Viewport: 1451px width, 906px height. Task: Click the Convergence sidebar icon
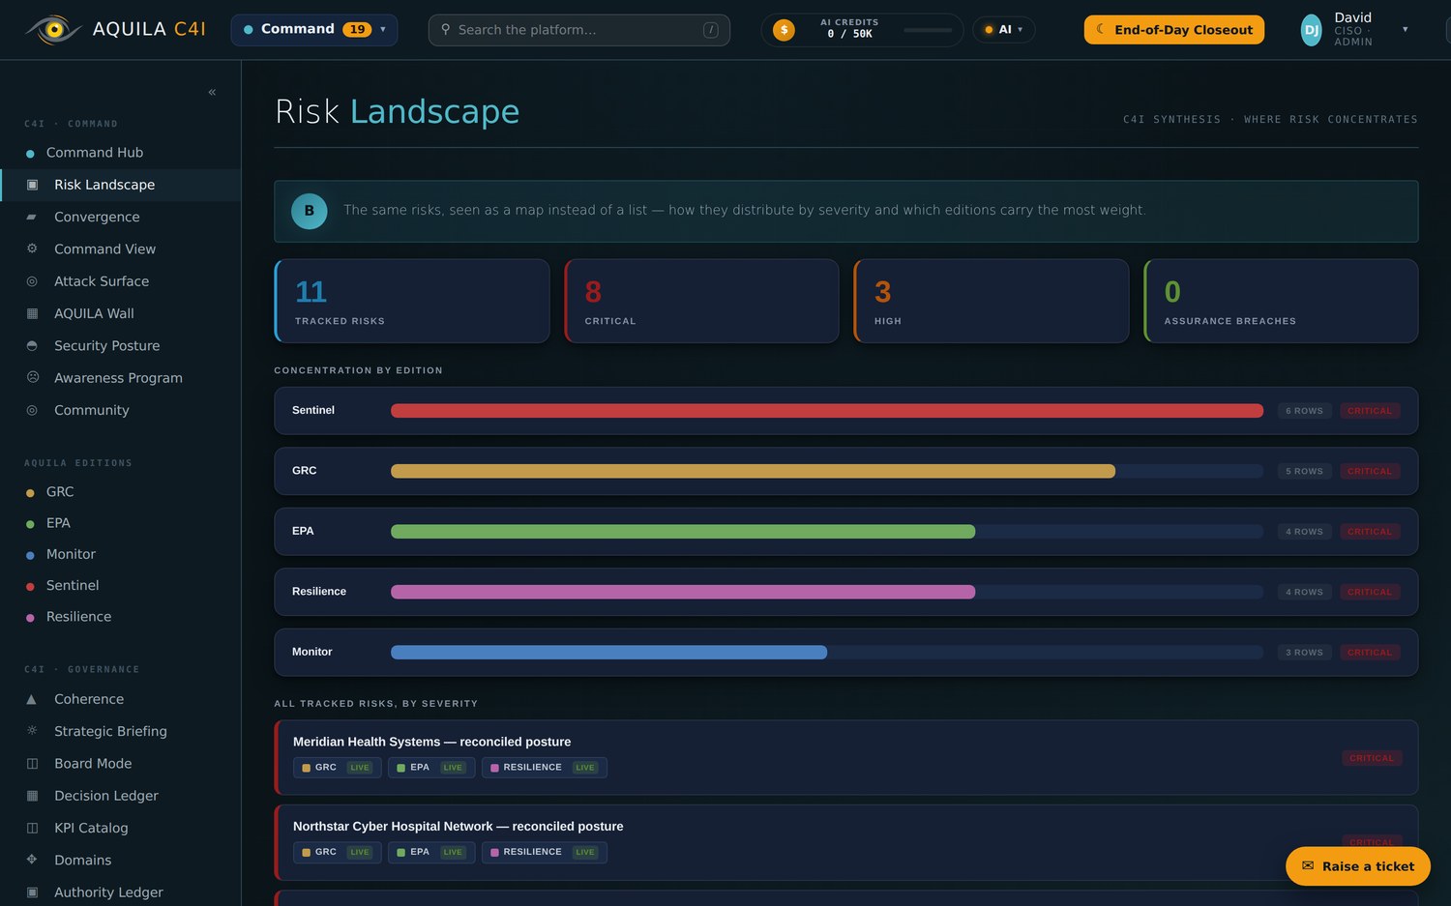[x=32, y=217]
